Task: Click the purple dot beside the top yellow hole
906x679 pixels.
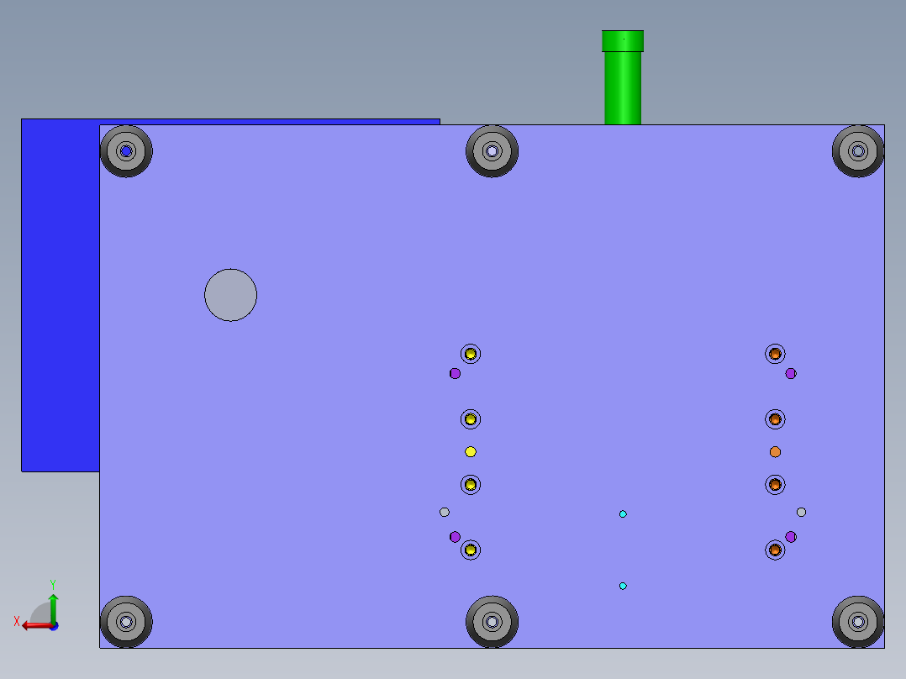Action: pyautogui.click(x=455, y=373)
